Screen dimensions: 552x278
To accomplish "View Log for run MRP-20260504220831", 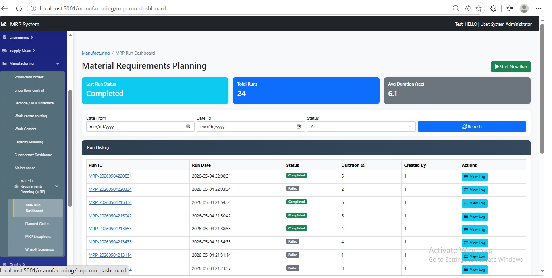I will point(474,177).
